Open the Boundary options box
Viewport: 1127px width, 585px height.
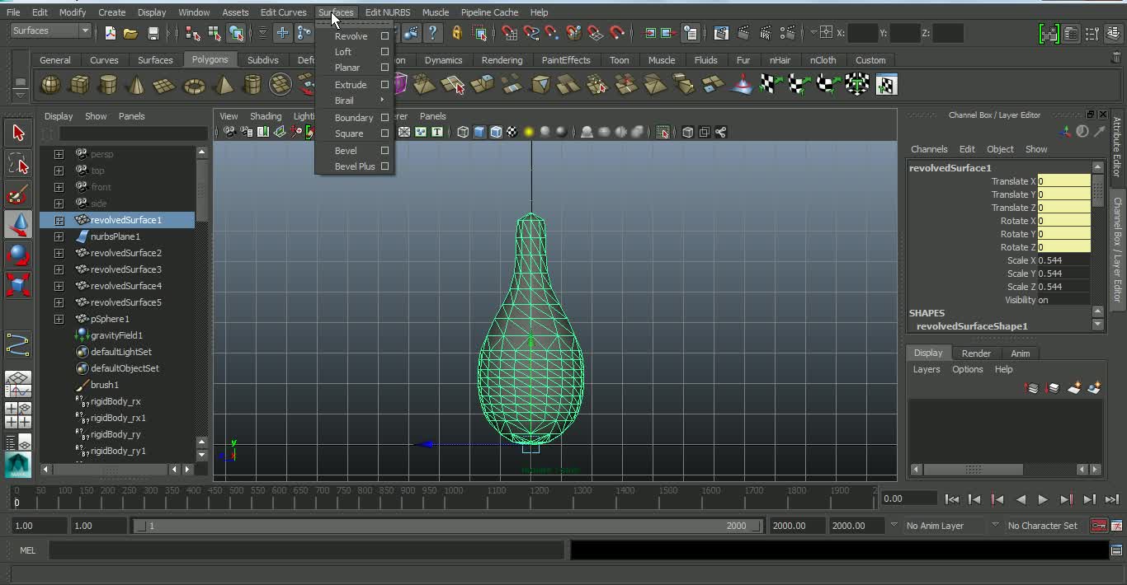(x=384, y=118)
